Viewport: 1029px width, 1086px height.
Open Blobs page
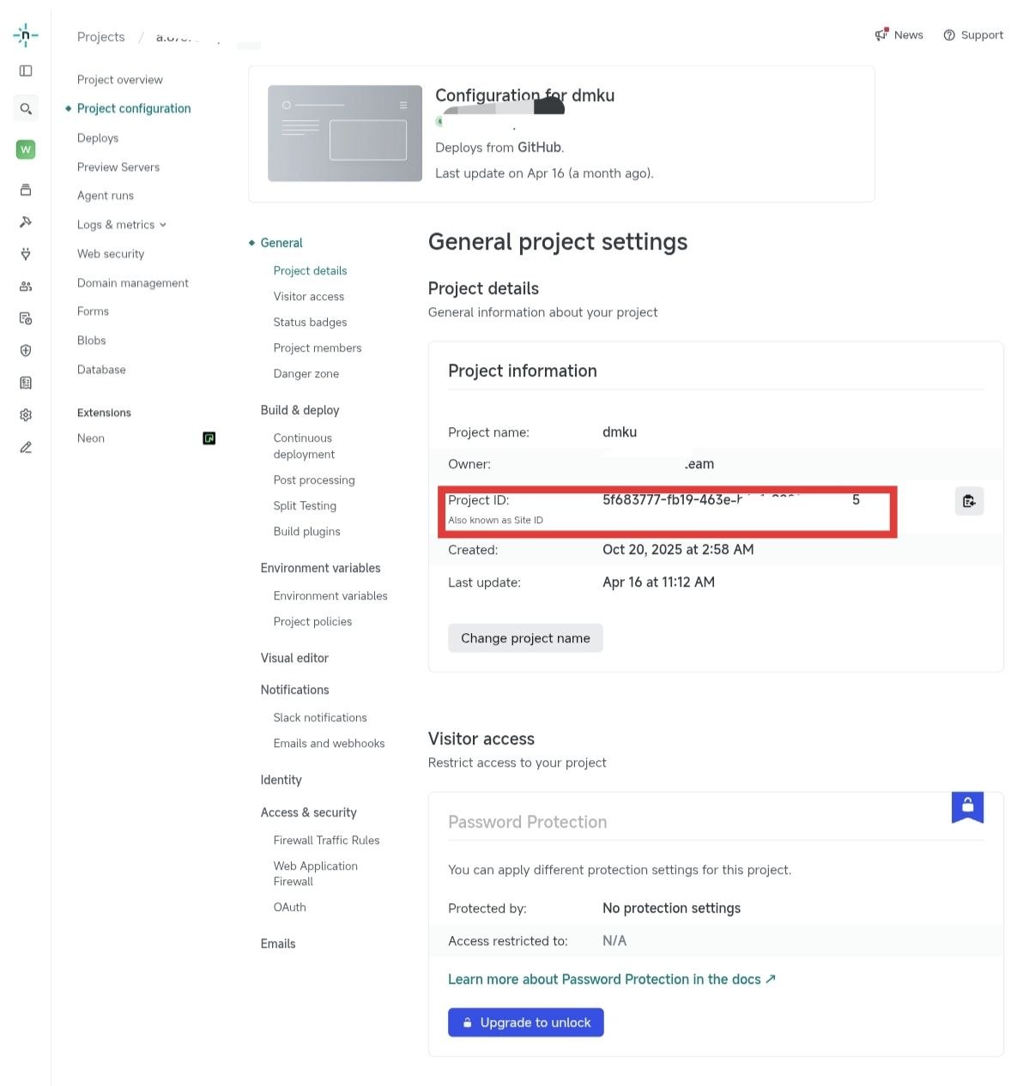click(92, 341)
